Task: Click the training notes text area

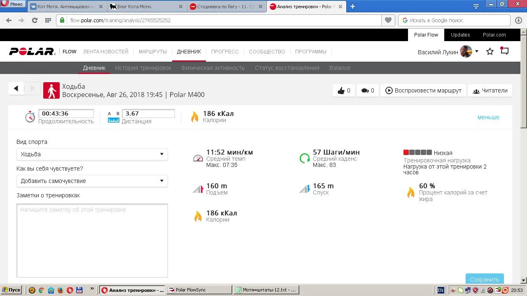Action: tap(92, 240)
